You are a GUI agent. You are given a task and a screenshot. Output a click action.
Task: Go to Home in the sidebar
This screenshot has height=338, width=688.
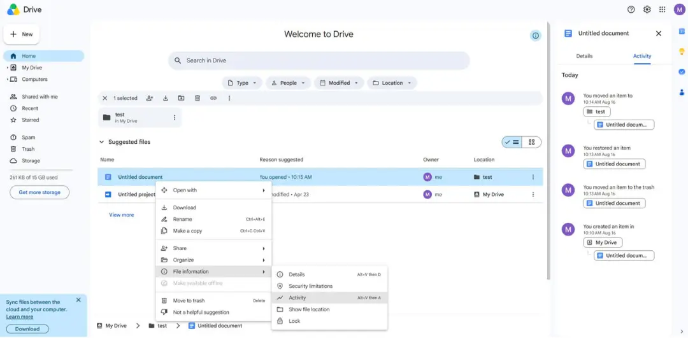tap(44, 56)
